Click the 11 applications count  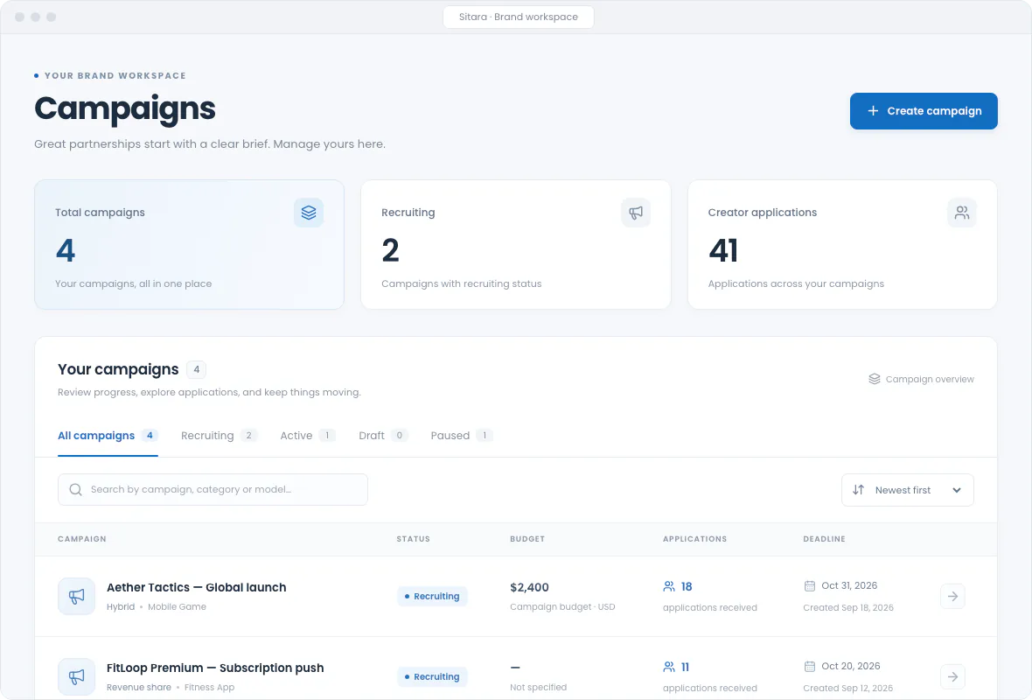[x=685, y=667]
